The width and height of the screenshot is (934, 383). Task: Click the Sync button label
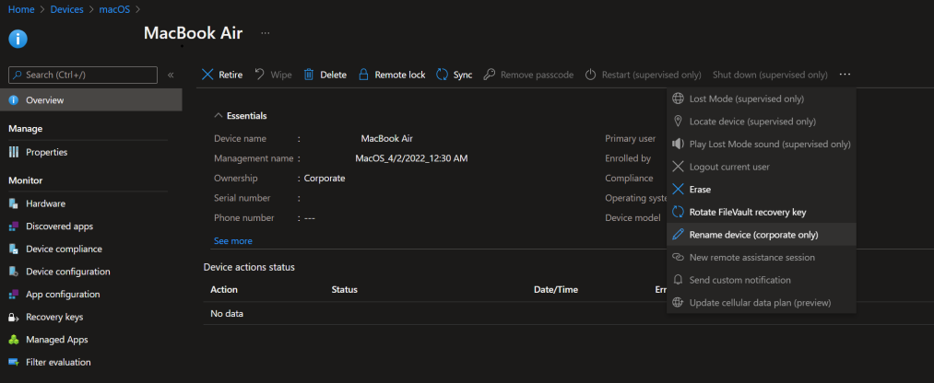[x=463, y=75]
